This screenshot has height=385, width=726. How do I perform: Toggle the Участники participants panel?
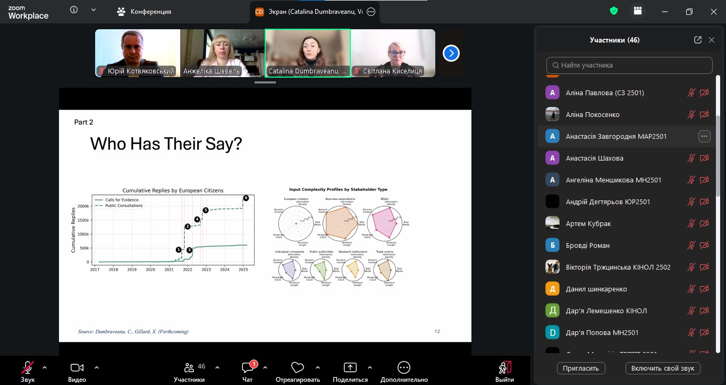[189, 367]
